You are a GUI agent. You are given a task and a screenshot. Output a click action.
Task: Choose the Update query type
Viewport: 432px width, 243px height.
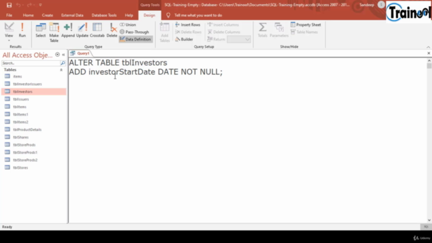click(x=82, y=30)
